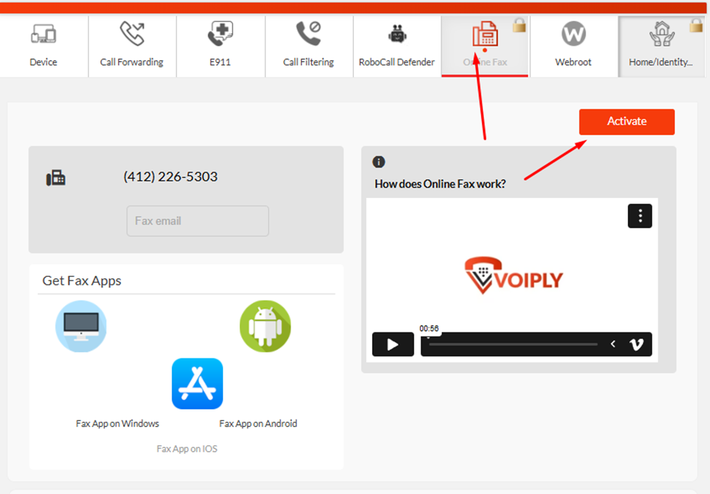The width and height of the screenshot is (710, 494).
Task: Click the 'Get Fax Apps' heading
Action: tap(82, 281)
